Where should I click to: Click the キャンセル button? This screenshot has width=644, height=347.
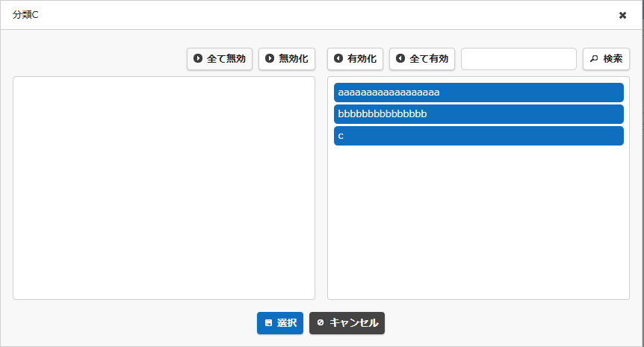coord(347,323)
